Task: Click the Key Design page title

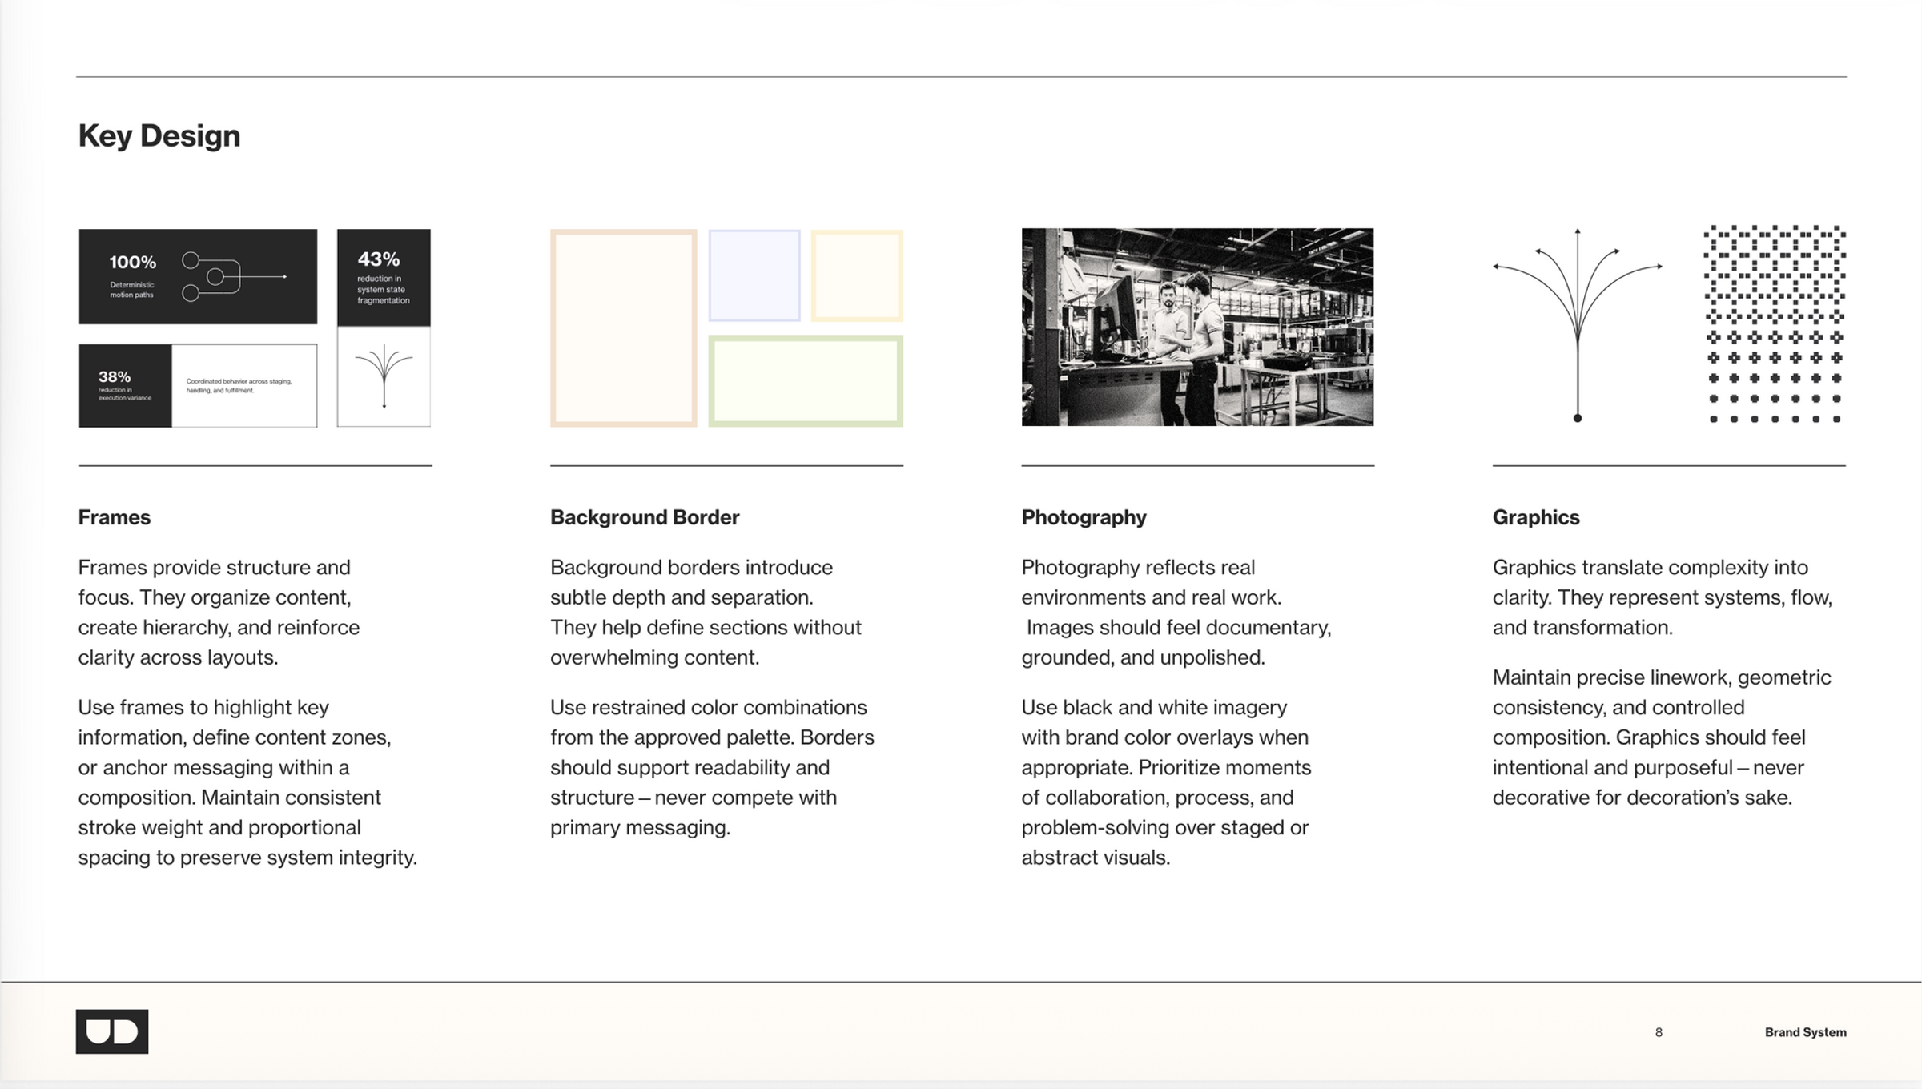Action: click(x=159, y=135)
